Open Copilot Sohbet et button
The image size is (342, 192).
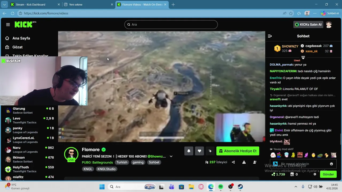click(x=330, y=13)
